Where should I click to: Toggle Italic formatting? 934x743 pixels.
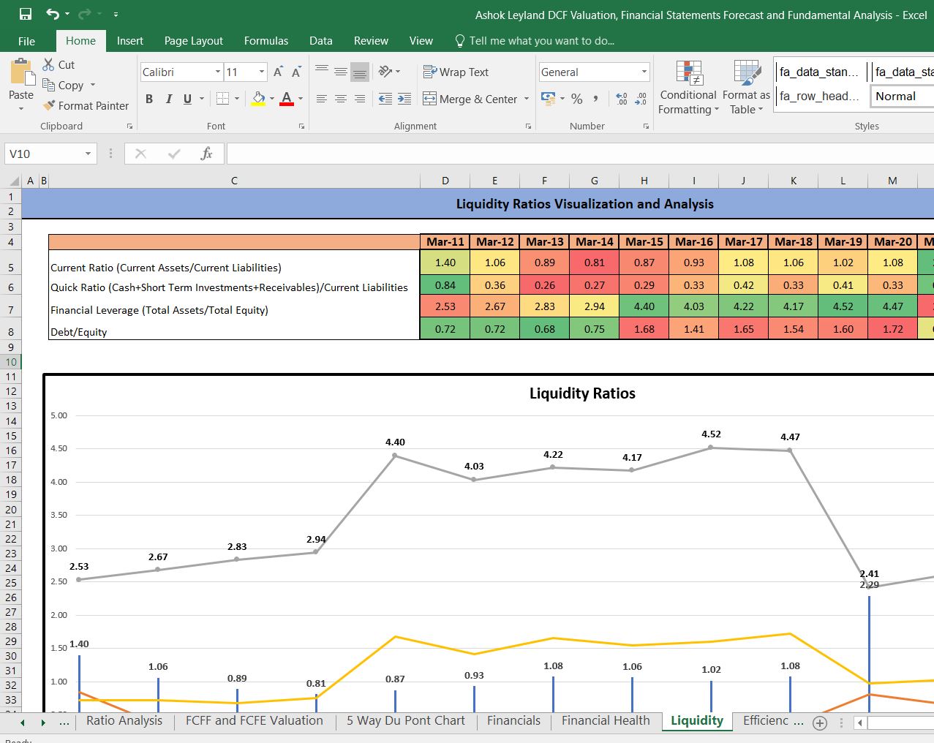[x=168, y=99]
